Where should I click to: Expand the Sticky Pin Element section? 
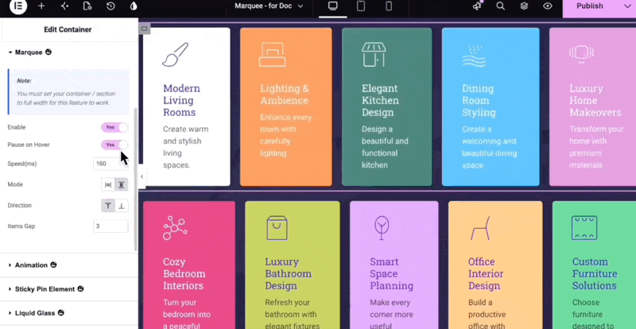[46, 288]
